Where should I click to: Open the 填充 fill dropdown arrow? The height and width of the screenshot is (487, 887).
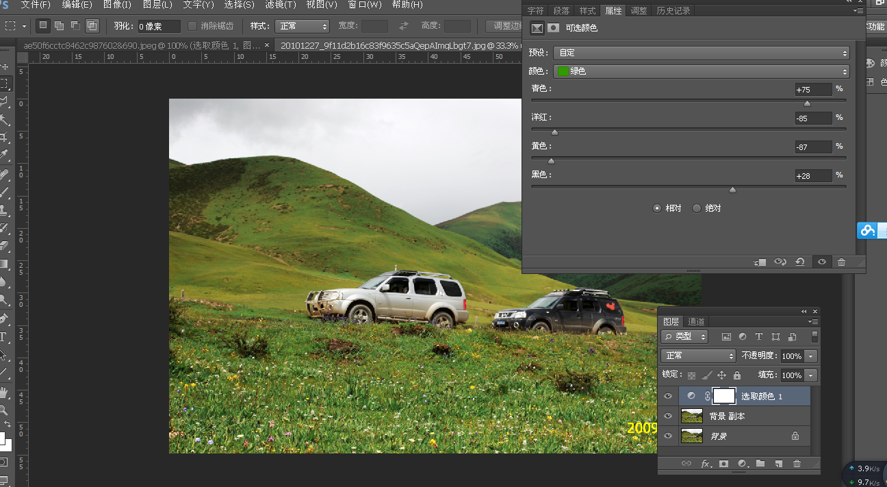point(811,375)
